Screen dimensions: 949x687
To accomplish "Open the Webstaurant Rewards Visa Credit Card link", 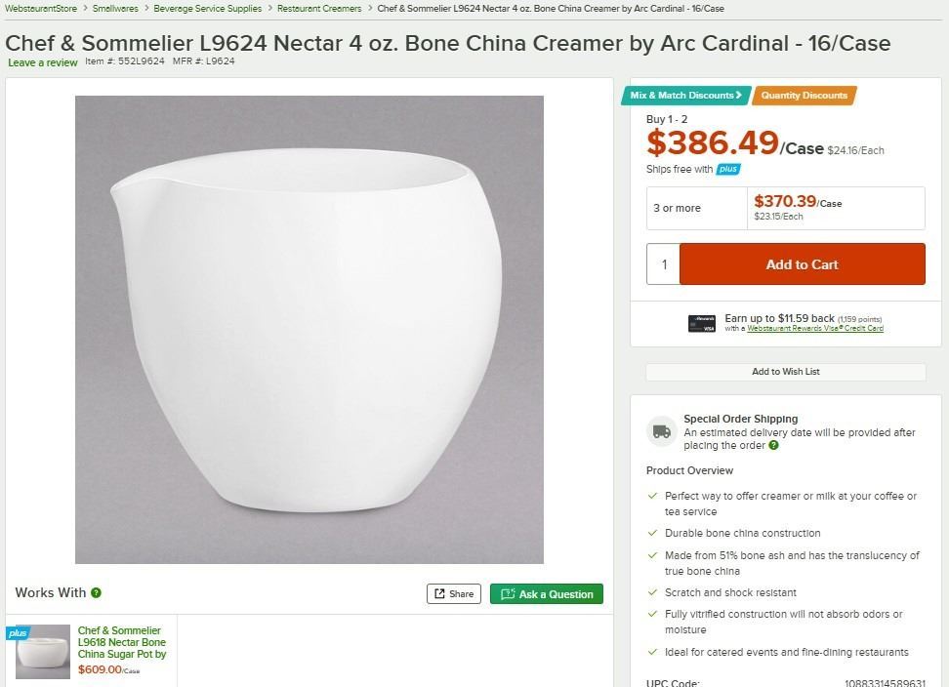I will pyautogui.click(x=815, y=329).
